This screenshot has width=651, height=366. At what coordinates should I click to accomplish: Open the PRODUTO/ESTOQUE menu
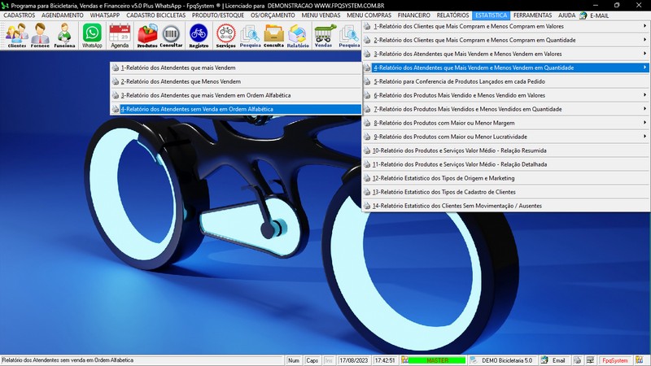click(218, 15)
